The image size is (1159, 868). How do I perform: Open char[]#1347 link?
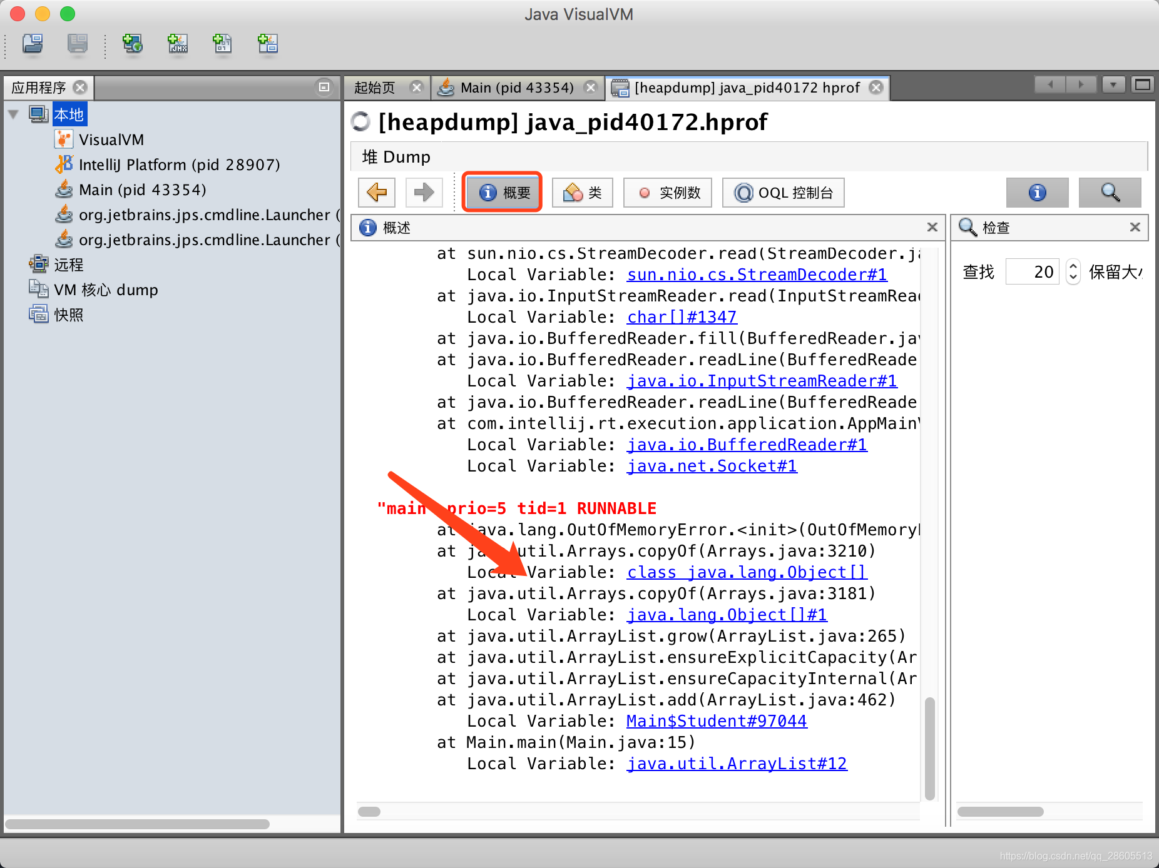(x=682, y=317)
